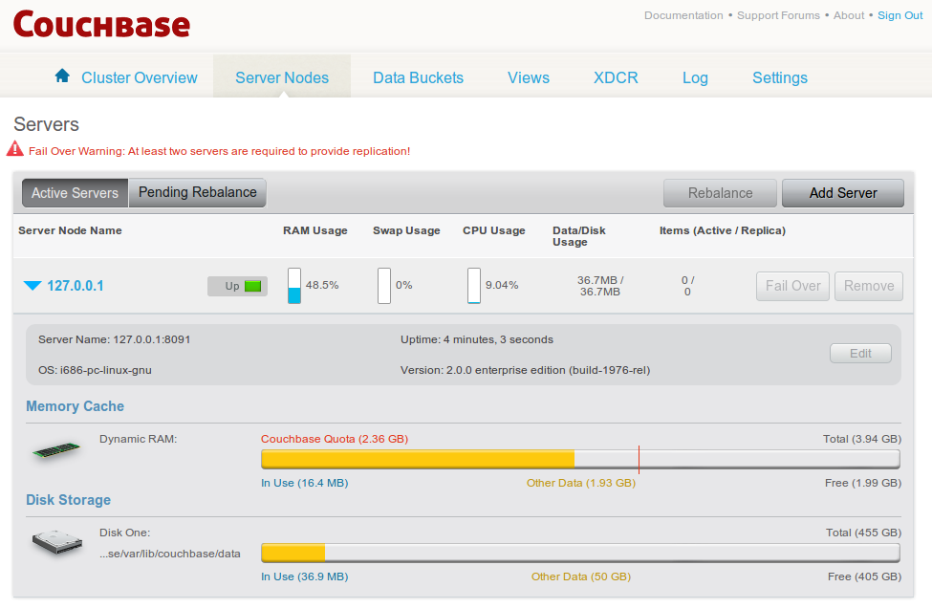Viewport: 932px width, 609px height.
Task: Click Sign Out in the top right
Action: click(x=899, y=15)
